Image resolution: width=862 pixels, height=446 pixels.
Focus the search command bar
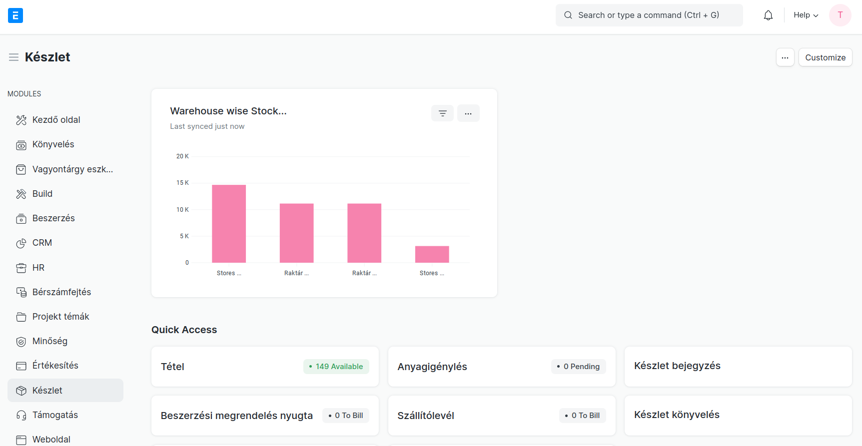[x=649, y=15]
